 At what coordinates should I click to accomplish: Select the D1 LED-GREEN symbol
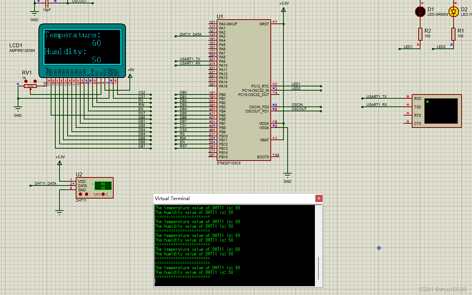pyautogui.click(x=420, y=12)
